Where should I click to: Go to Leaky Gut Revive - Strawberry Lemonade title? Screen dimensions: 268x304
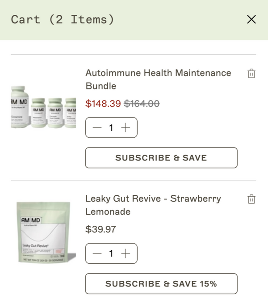pyautogui.click(x=153, y=205)
